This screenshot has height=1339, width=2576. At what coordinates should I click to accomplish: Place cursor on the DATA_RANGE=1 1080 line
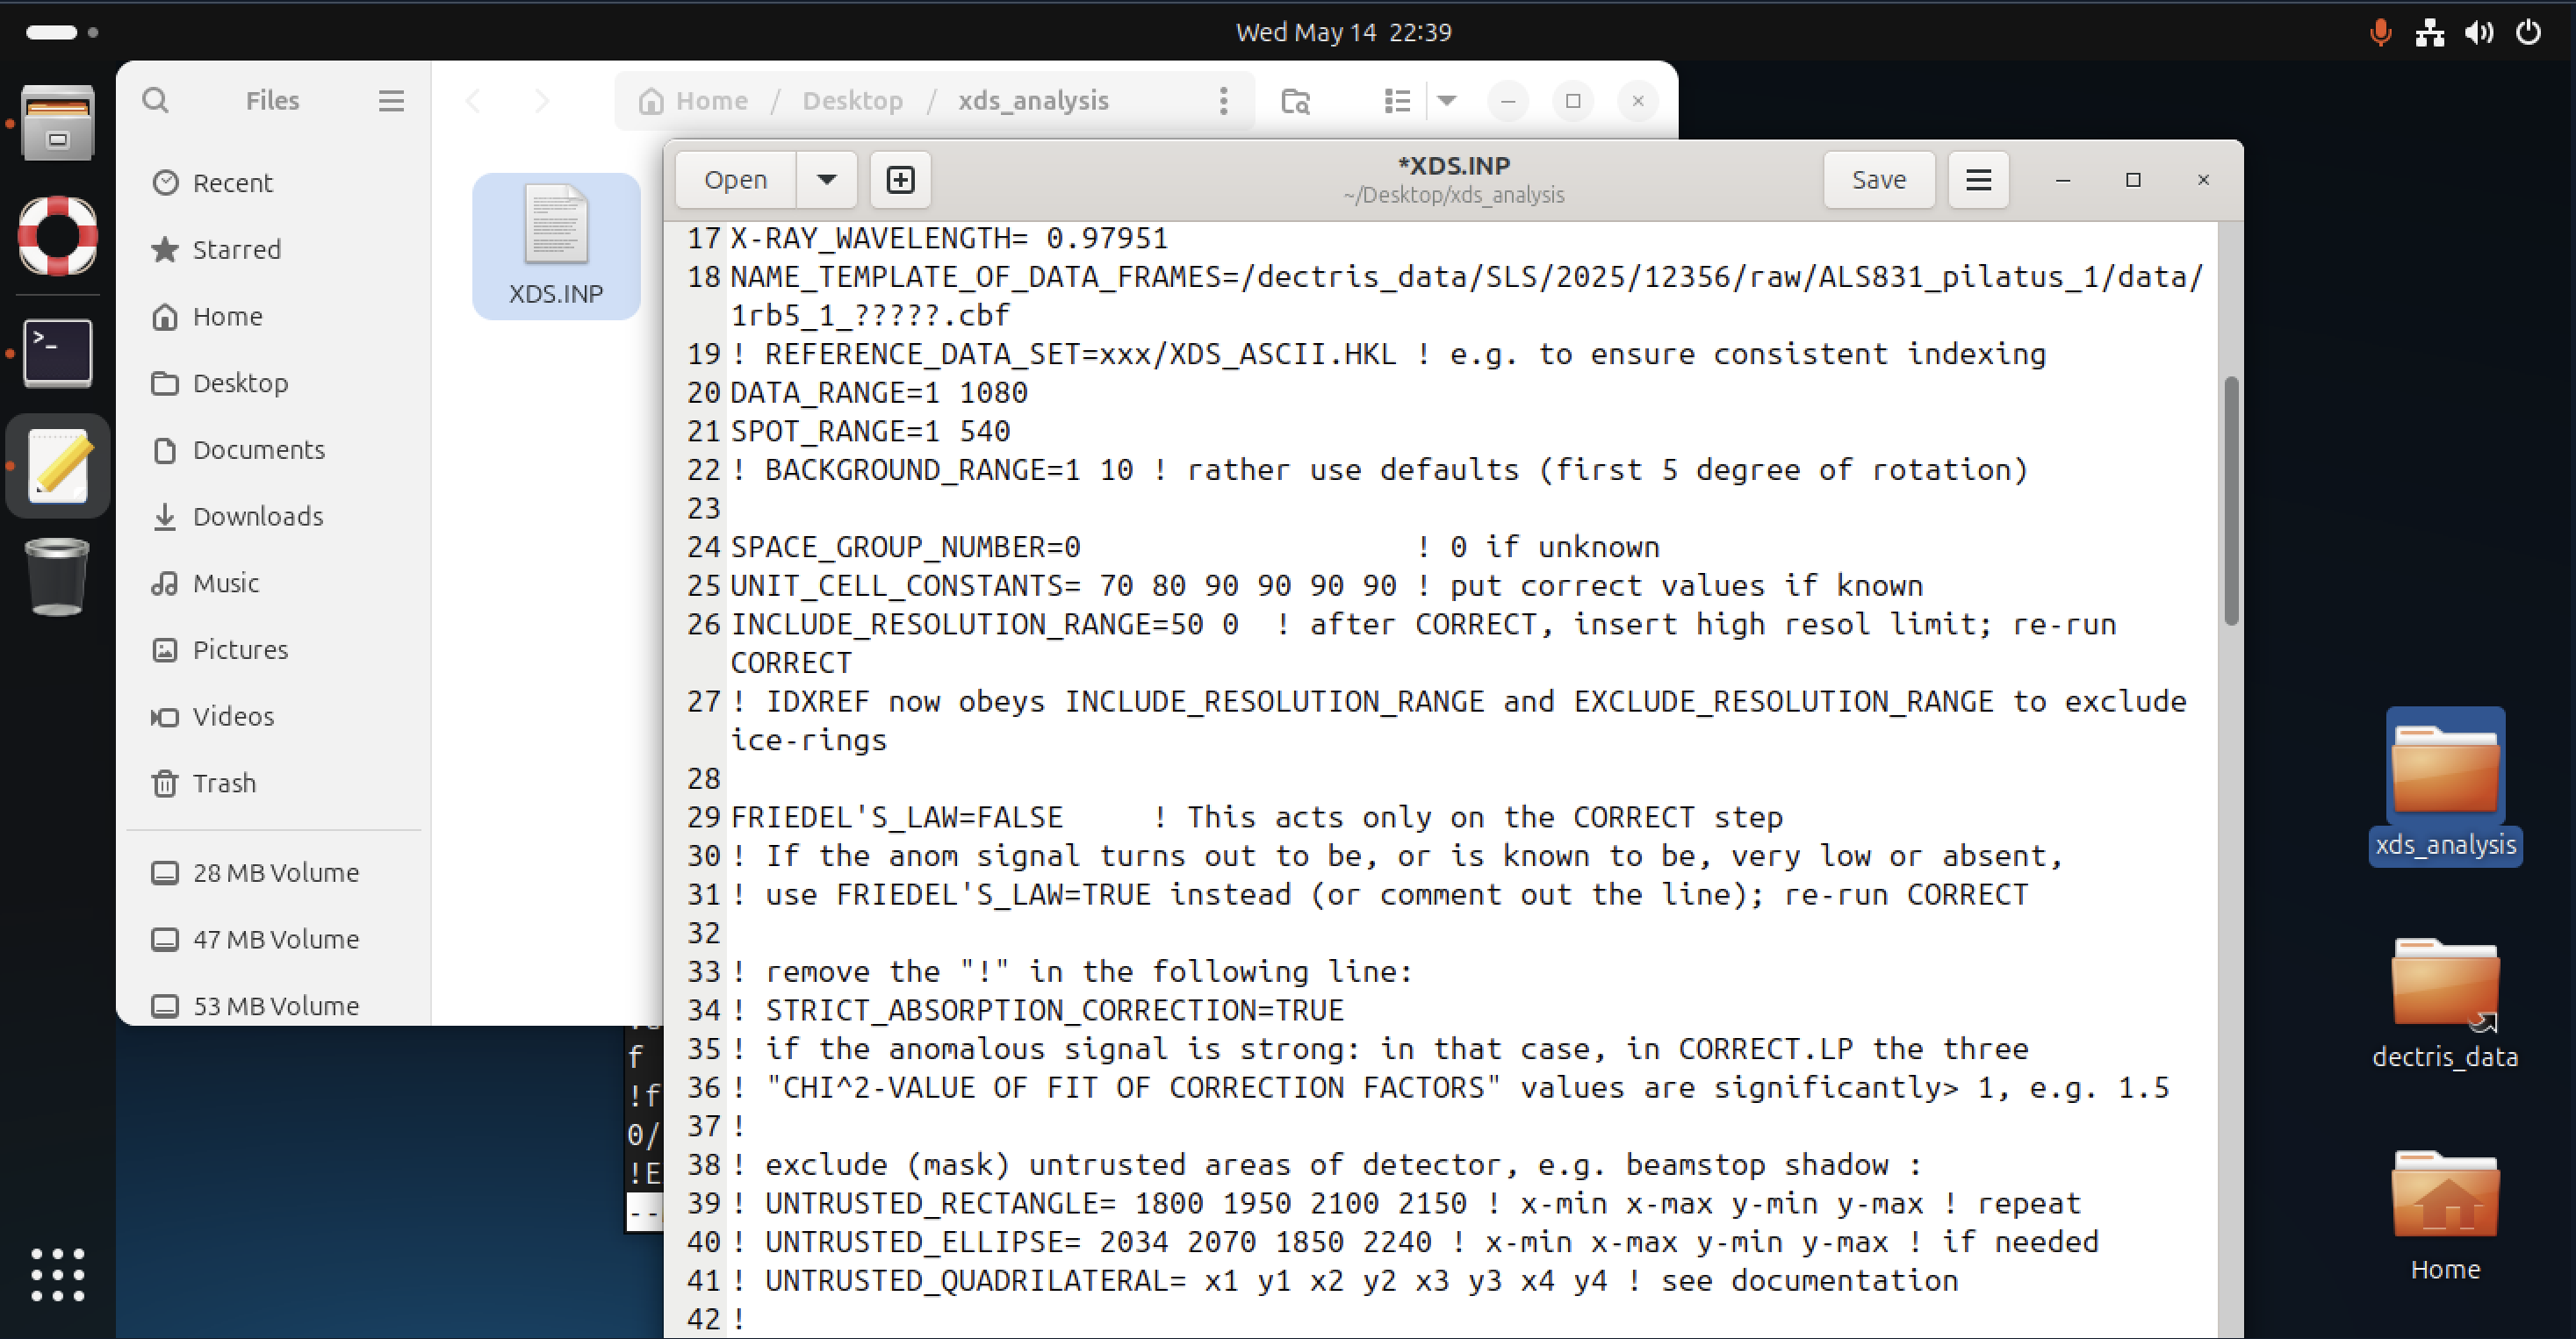click(878, 391)
